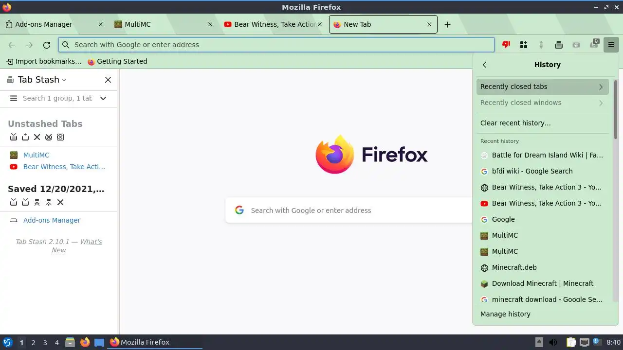Click second stash icon in Saved group
Image resolution: width=623 pixels, height=350 pixels.
25,202
